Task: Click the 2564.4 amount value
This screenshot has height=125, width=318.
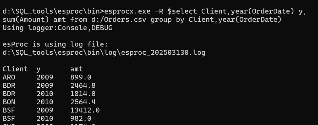Action: point(83,102)
